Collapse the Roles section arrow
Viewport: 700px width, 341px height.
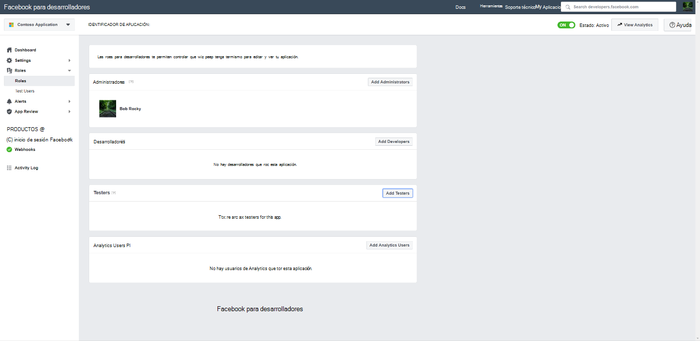click(70, 70)
